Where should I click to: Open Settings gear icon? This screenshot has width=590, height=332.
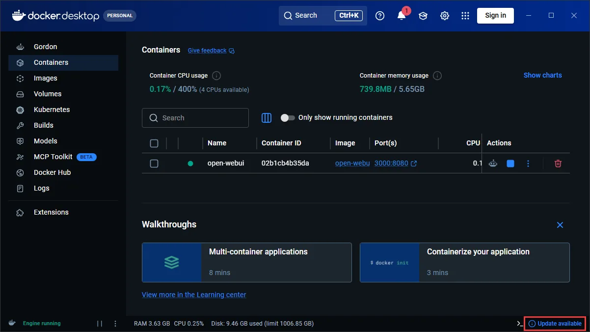point(445,16)
